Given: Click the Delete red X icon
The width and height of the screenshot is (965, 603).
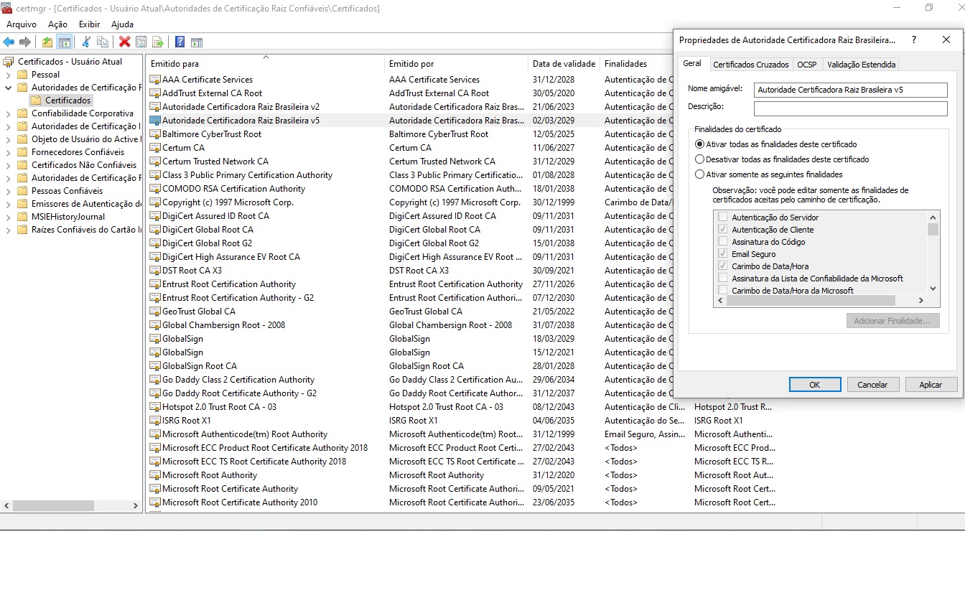Looking at the screenshot, I should click(x=123, y=41).
